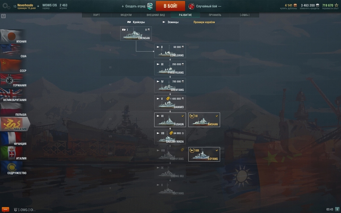Screen dimensions: 341x213
Task: Click the купить дублоны link
Action: click(x=289, y=9)
